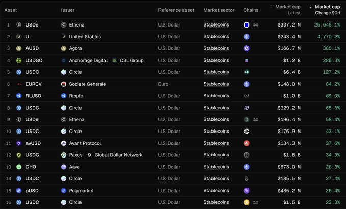Click the multi-chain bridge icon in row 9
Viewport: 346px width, 209px height.
coord(255,120)
